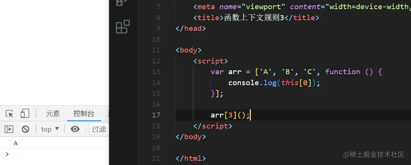Click the meta viewport tag on line 7
This screenshot has height=165, width=411.
[x=302, y=7]
